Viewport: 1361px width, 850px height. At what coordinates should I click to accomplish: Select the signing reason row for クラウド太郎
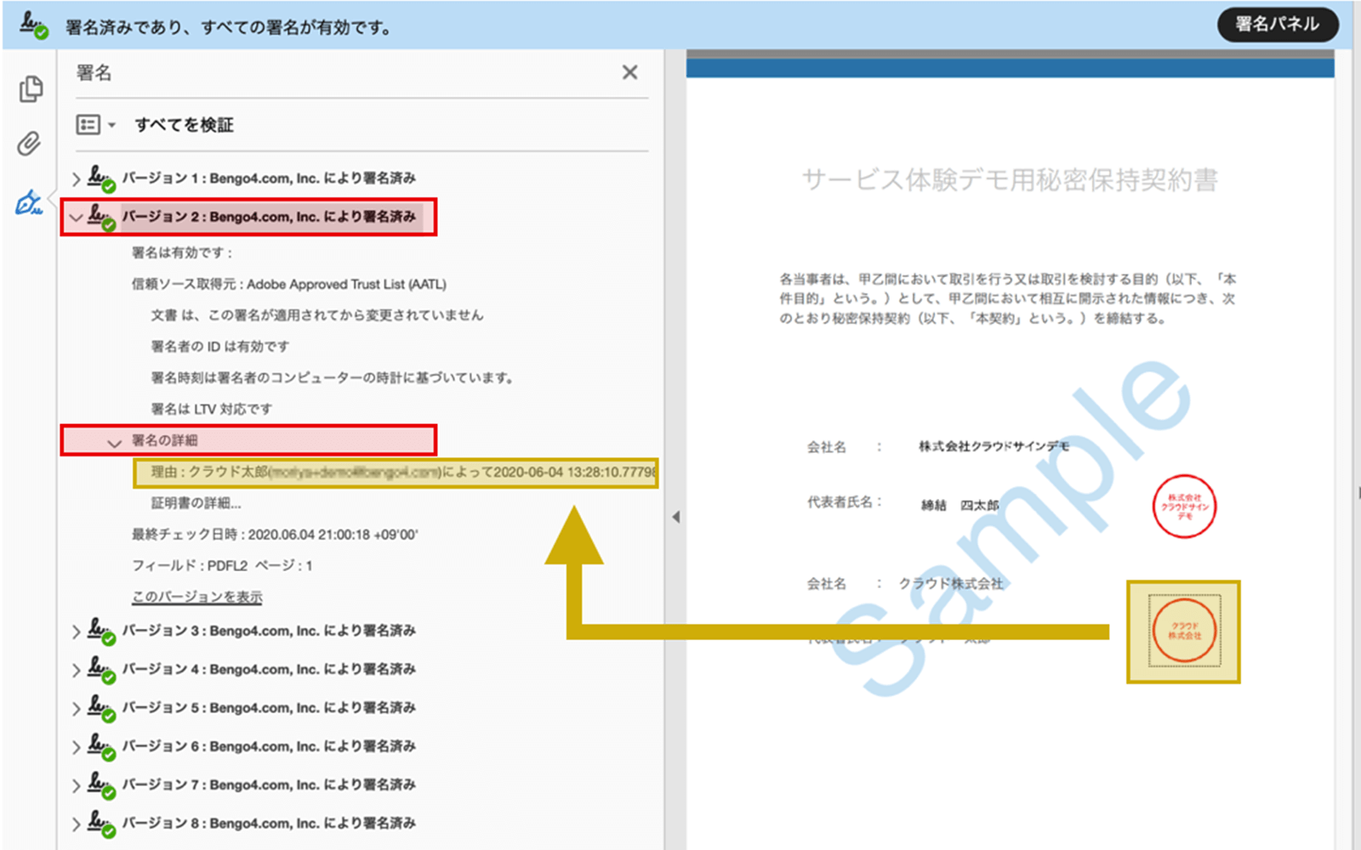click(396, 473)
